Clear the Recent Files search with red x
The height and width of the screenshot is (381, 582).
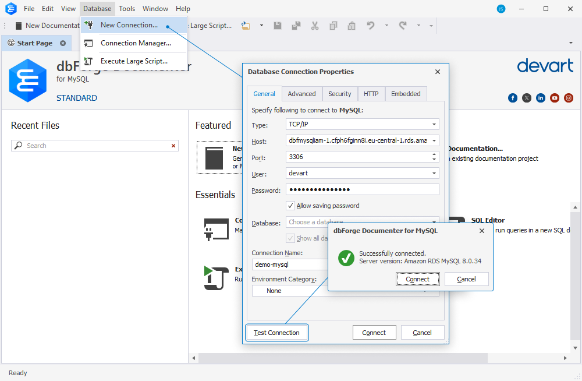pyautogui.click(x=173, y=146)
